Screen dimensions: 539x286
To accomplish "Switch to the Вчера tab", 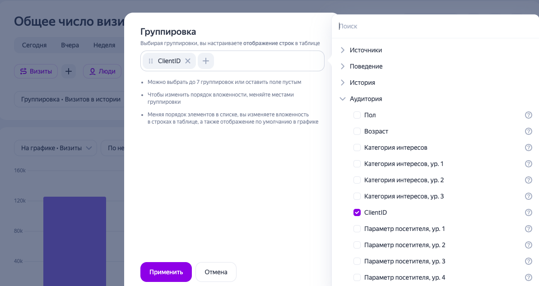I will (70, 45).
